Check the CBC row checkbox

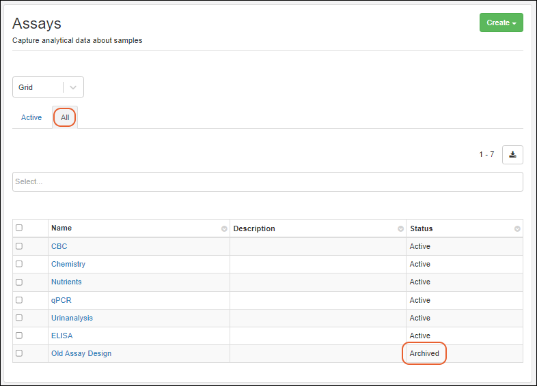point(19,246)
